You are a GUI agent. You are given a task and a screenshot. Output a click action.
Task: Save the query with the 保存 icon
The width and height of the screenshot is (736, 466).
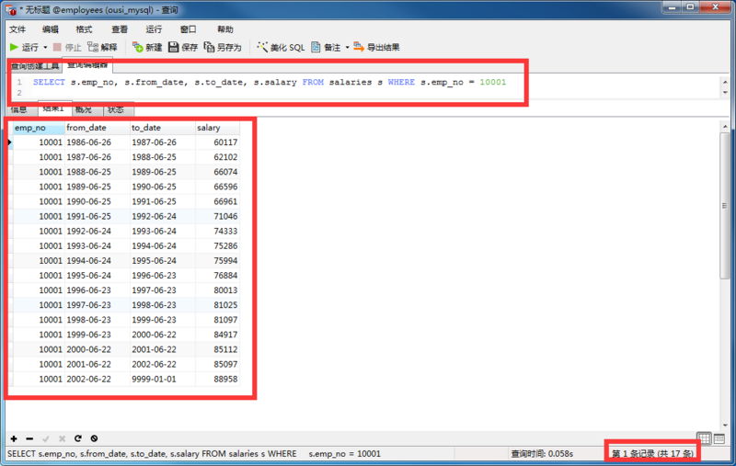[173, 47]
